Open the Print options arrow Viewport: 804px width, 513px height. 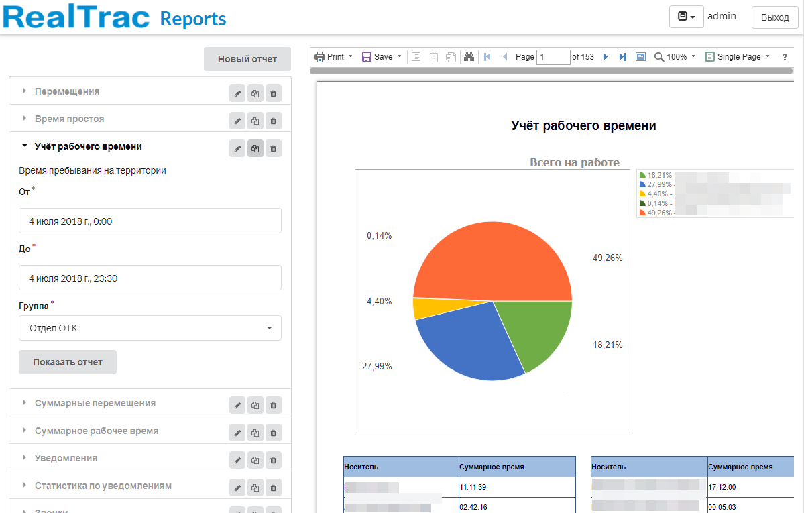tap(351, 56)
